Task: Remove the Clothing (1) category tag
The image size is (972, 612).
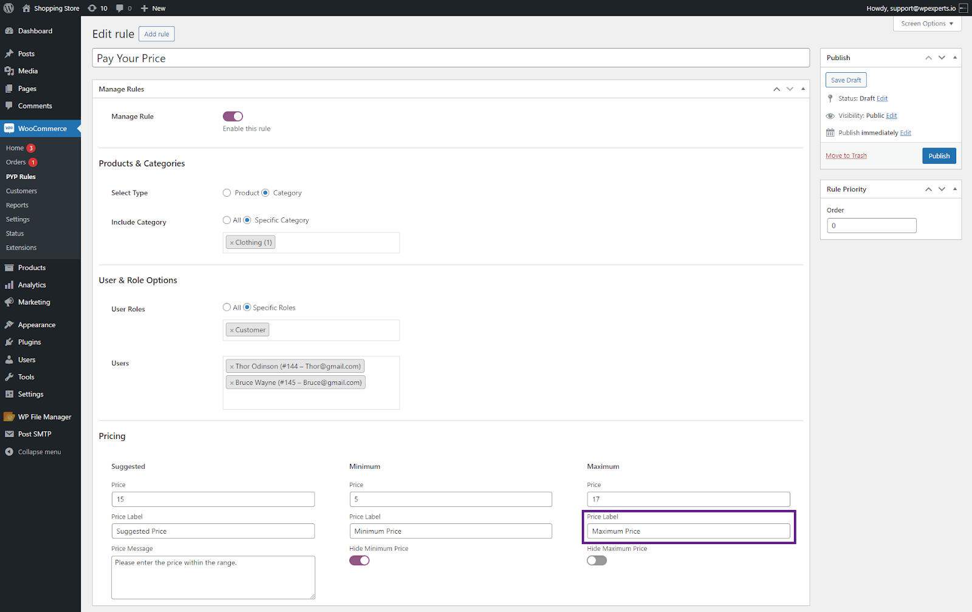Action: tap(231, 243)
